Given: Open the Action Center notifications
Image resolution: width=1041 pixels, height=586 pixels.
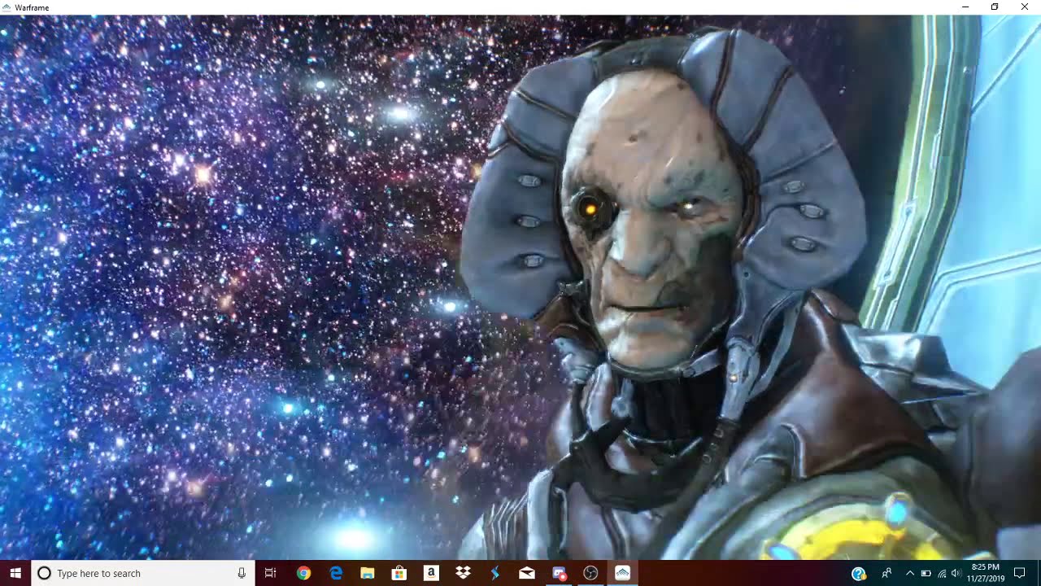Looking at the screenshot, I should coord(1020,574).
